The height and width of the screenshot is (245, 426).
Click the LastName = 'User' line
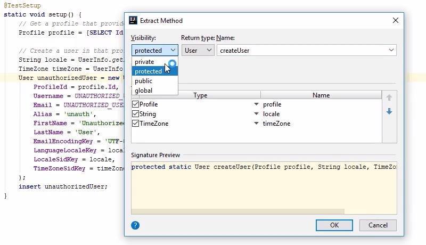(x=67, y=132)
